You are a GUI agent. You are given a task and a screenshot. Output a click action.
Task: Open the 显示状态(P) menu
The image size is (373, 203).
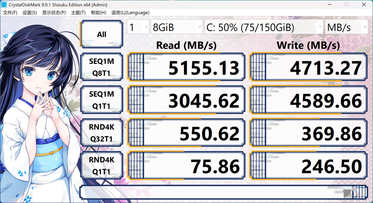pos(54,13)
